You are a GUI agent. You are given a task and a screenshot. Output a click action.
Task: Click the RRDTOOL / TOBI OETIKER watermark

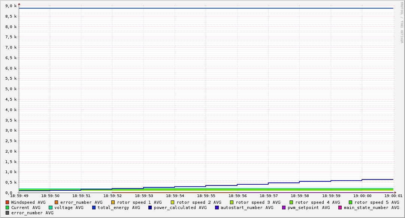(402, 22)
